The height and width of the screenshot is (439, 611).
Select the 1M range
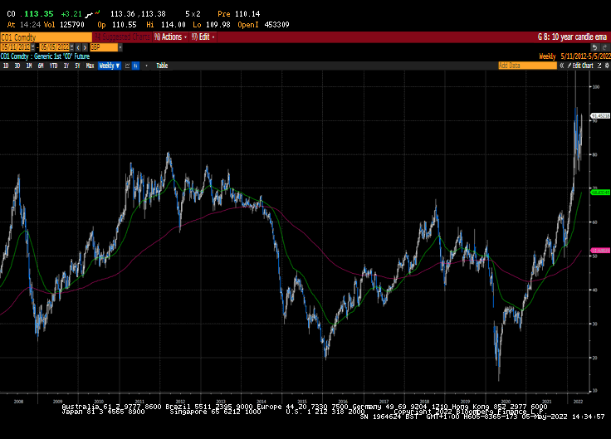[29, 66]
